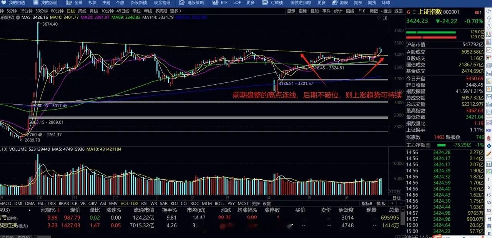Click the G icon beside 上证指数
The height and width of the screenshot is (238, 492).
click(409, 12)
